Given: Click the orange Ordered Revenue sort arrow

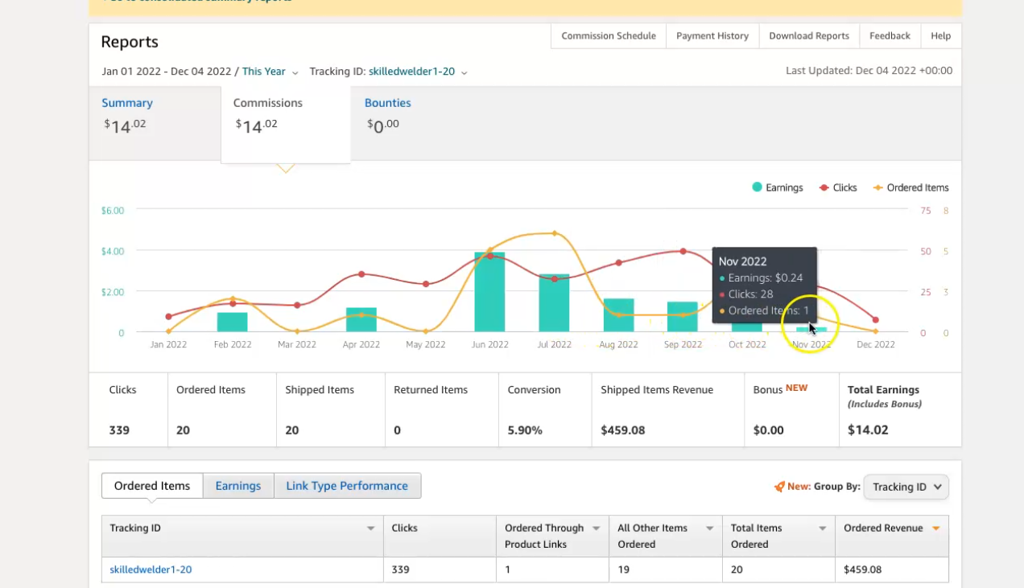Looking at the screenshot, I should tap(935, 528).
